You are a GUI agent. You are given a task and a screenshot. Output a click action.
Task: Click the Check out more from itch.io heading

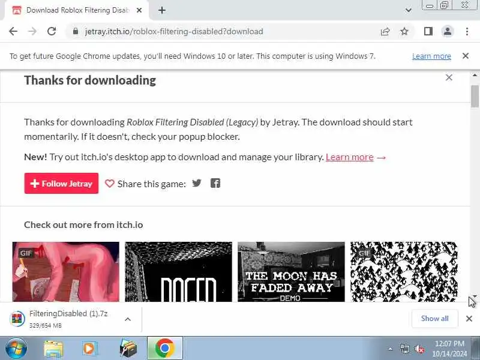point(83,224)
